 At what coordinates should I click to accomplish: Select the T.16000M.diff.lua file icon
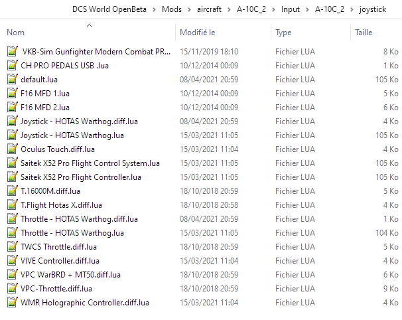click(x=12, y=191)
